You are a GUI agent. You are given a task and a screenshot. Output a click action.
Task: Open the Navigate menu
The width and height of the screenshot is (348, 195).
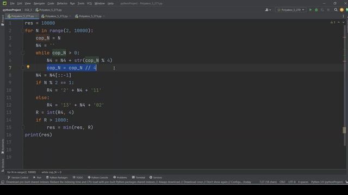click(x=39, y=4)
